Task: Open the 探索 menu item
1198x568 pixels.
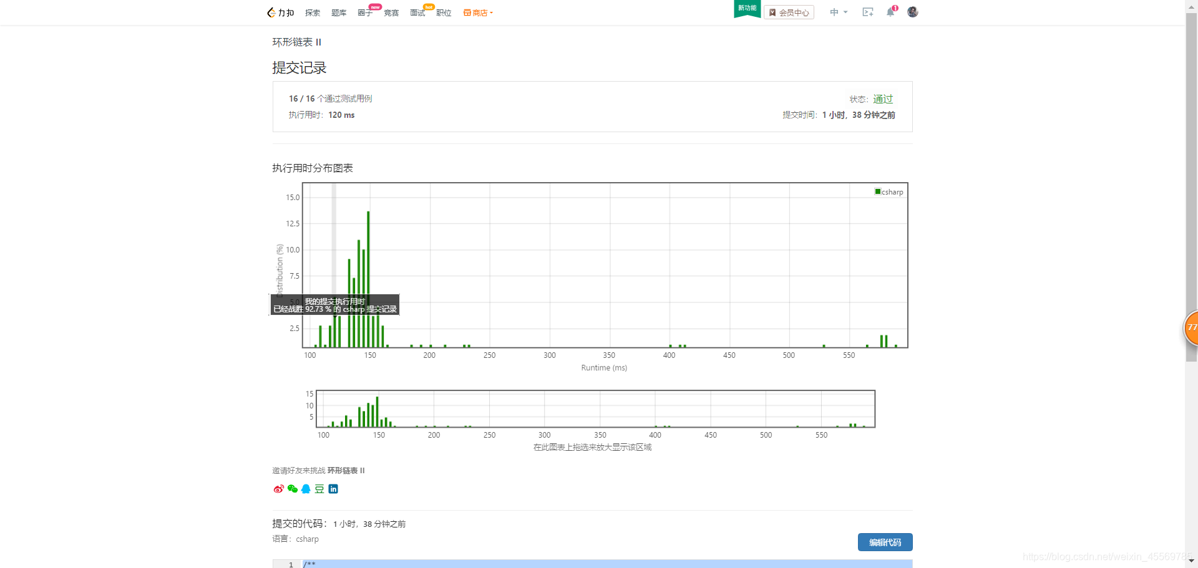Action: tap(313, 12)
